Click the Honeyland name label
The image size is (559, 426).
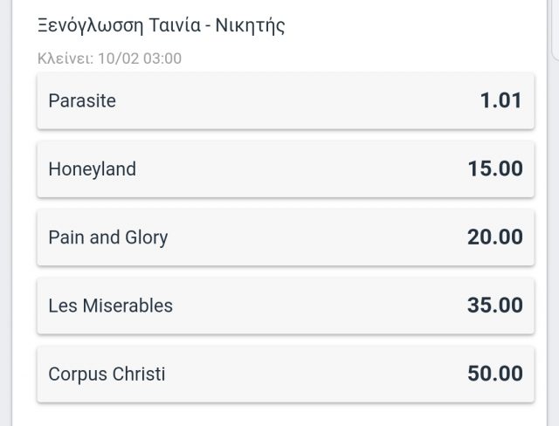tap(92, 169)
